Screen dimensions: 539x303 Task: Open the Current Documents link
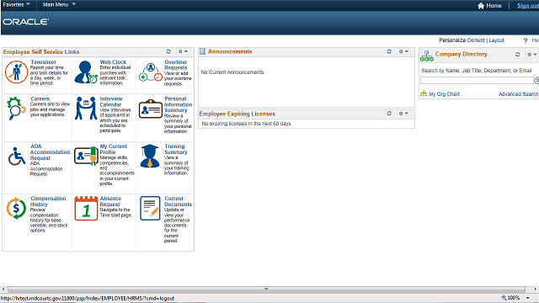tap(178, 201)
